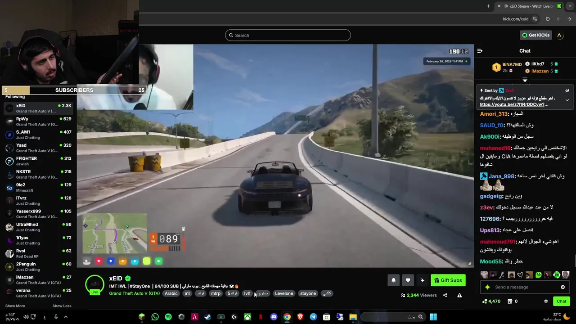Select the Levelone tag
The image size is (576, 324).
(284, 293)
